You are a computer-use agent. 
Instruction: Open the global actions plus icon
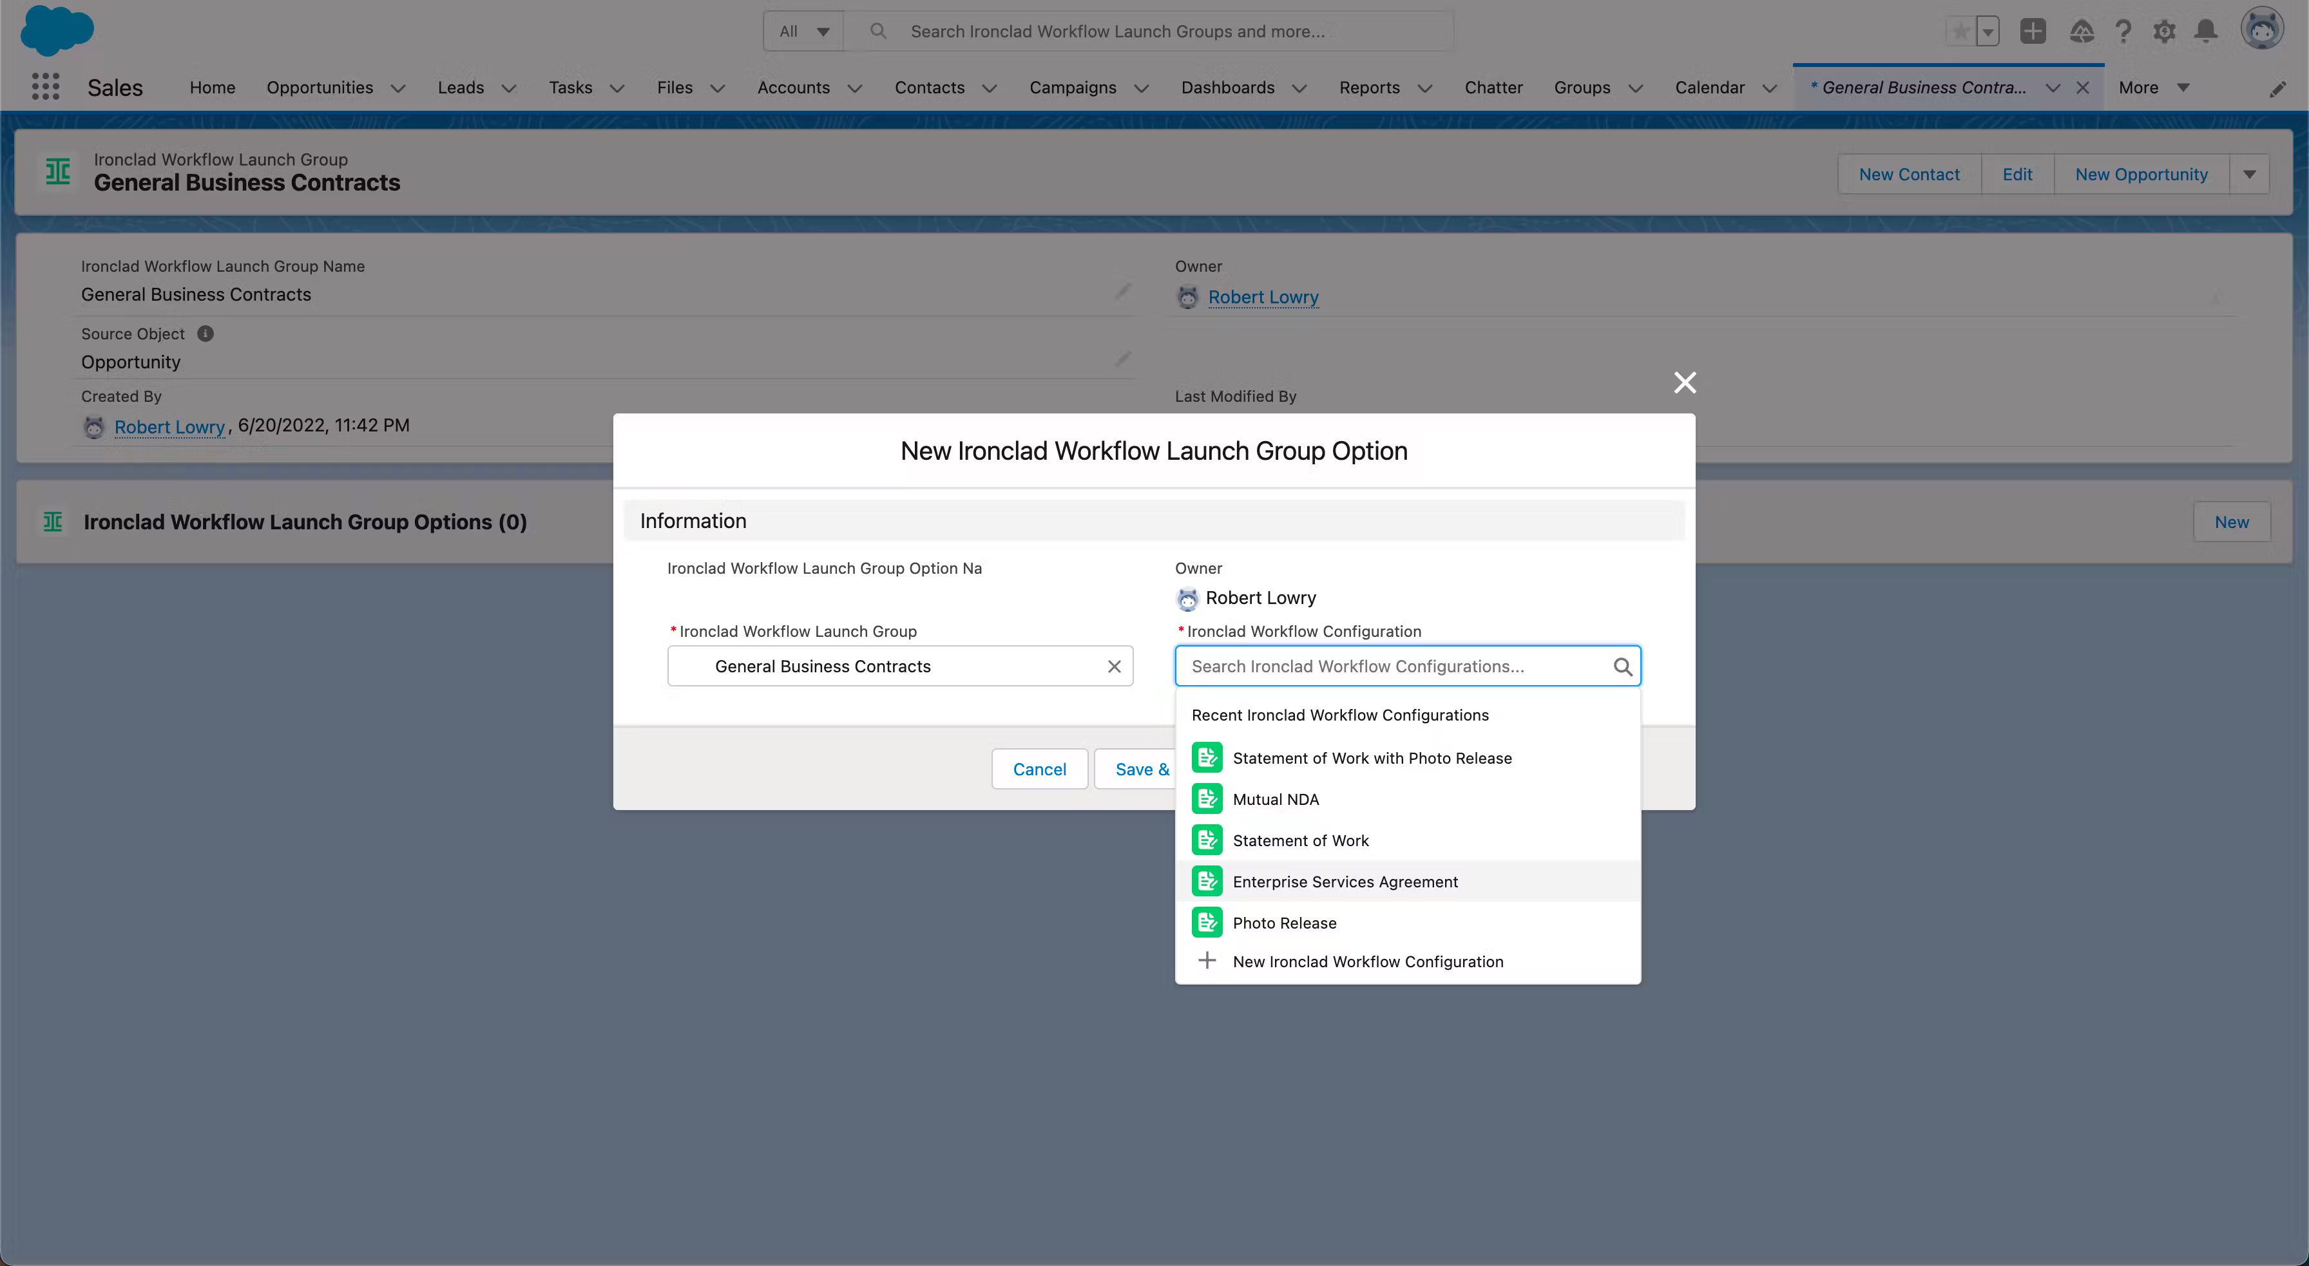pyautogui.click(x=2033, y=32)
